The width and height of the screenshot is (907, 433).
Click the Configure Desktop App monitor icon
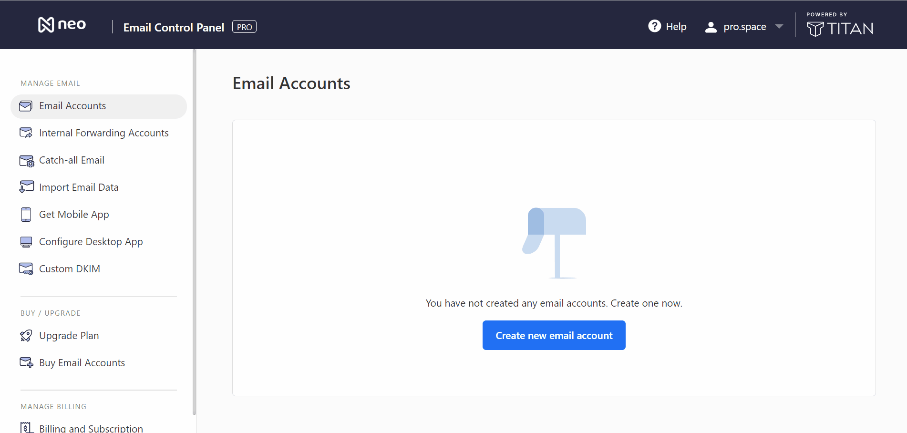click(x=26, y=241)
